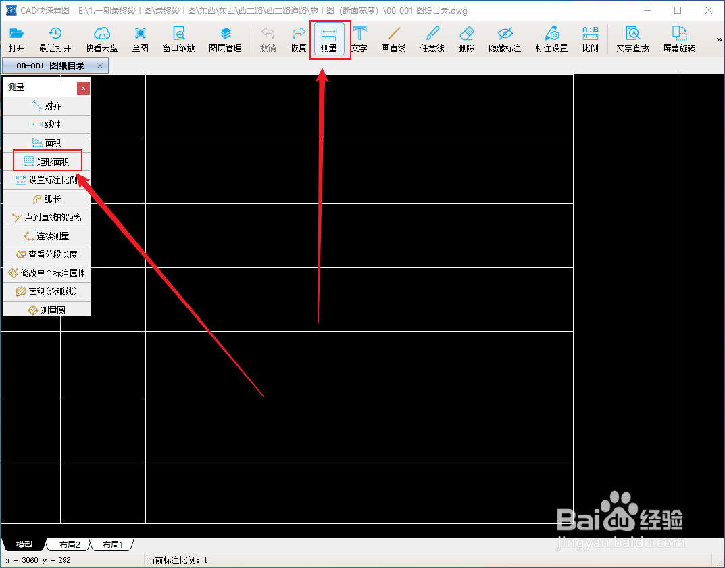Viewport: 725px width, 568px height.
Task: Choose 连续测量 continuous measurement
Action: coord(47,236)
